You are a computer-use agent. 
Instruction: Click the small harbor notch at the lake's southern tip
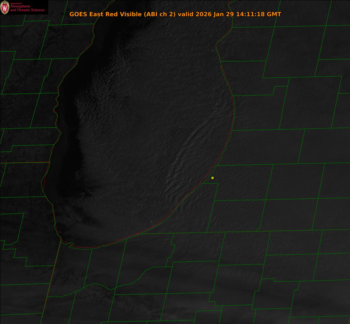tap(71, 245)
